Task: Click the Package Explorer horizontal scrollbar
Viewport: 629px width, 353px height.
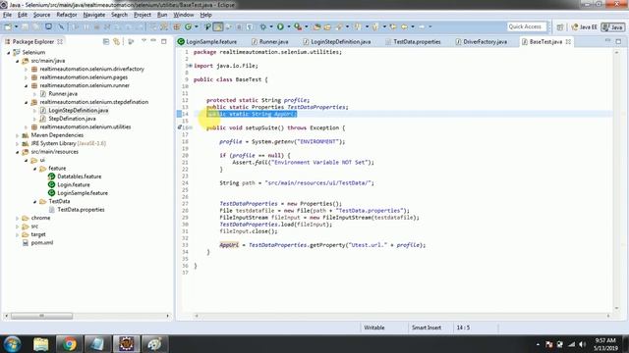Action: point(41,316)
